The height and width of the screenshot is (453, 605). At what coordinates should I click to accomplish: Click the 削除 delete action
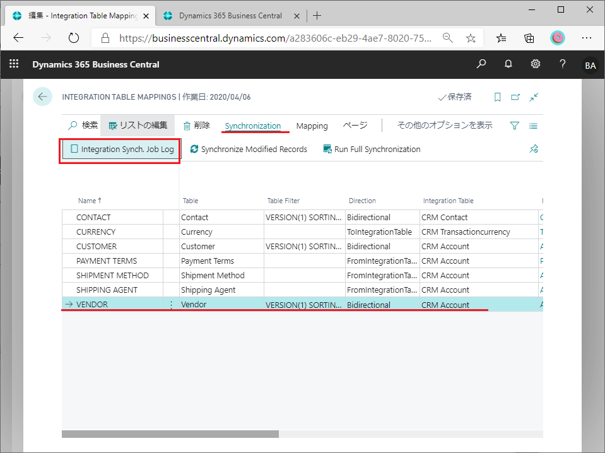click(196, 126)
